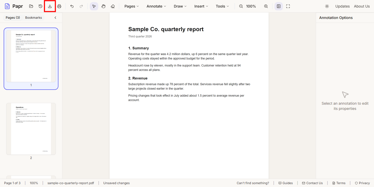
Task: Click the 'Sample Co. quarterly report' title
Action: point(166,29)
